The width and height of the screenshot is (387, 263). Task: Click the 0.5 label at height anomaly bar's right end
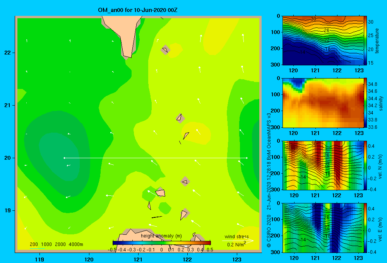pyautogui.click(x=210, y=249)
